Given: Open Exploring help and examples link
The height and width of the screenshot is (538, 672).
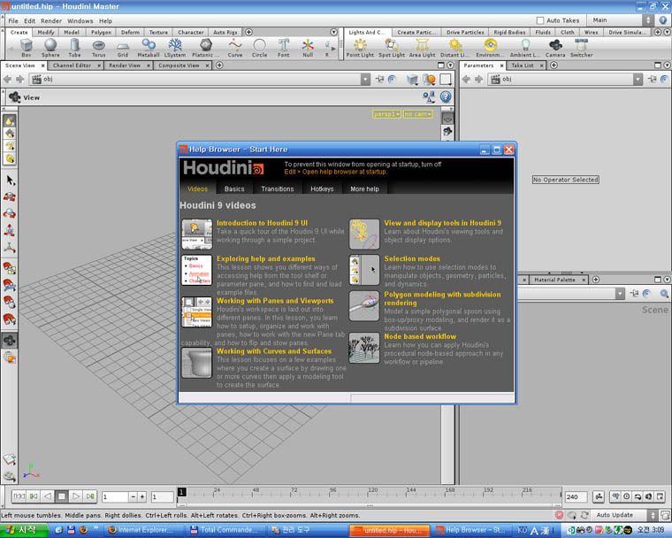Looking at the screenshot, I should tap(266, 258).
